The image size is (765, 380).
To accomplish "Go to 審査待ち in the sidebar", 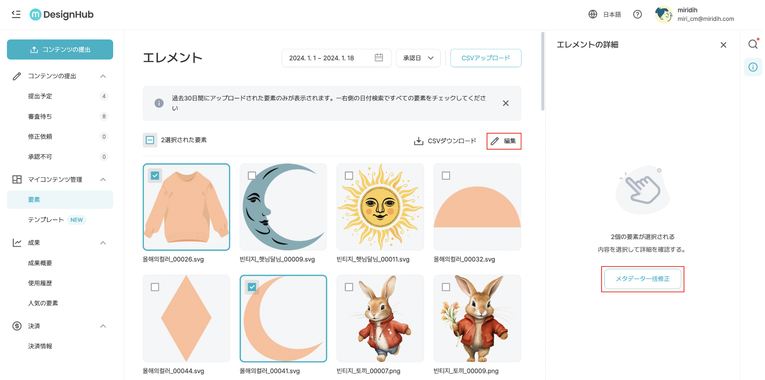I will [x=40, y=116].
